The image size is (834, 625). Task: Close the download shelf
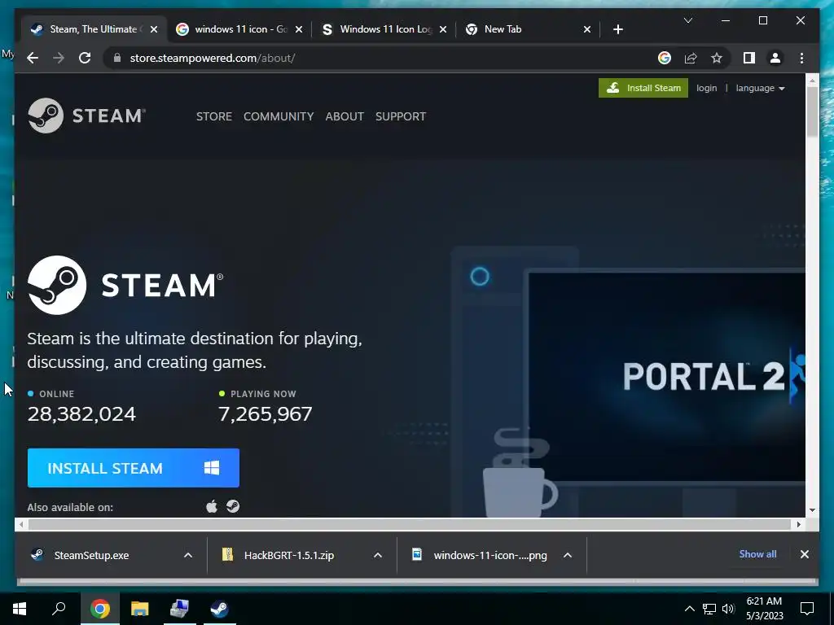pos(804,554)
